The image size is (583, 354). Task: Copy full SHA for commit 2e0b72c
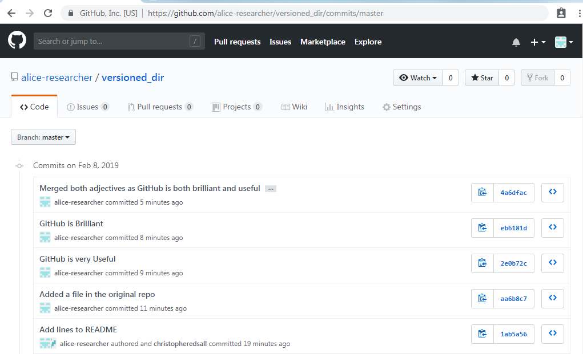click(483, 263)
